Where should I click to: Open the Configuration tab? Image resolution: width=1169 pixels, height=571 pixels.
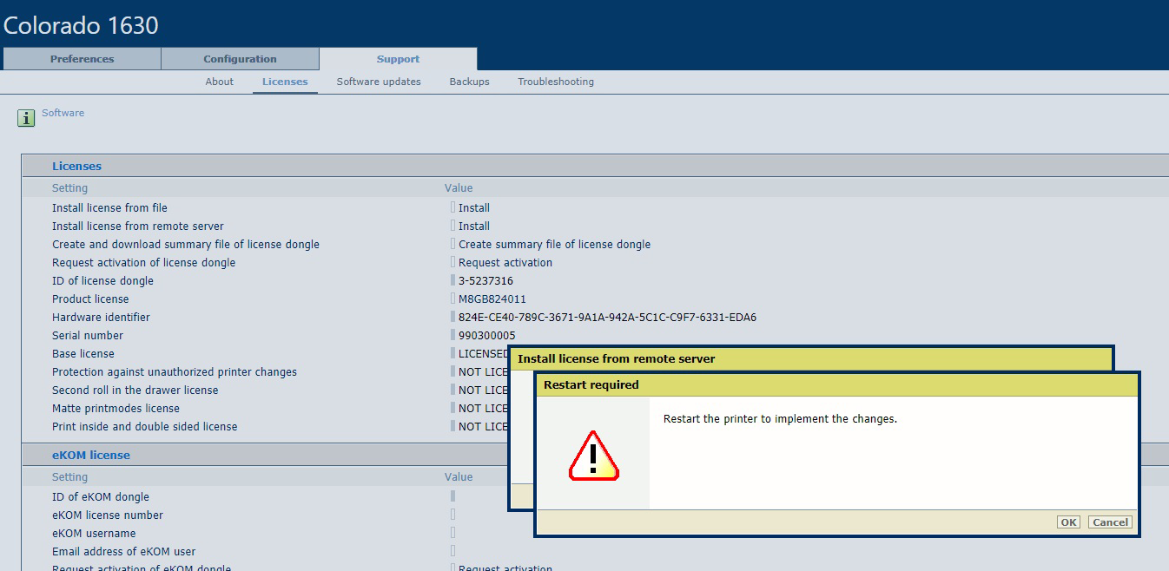240,59
